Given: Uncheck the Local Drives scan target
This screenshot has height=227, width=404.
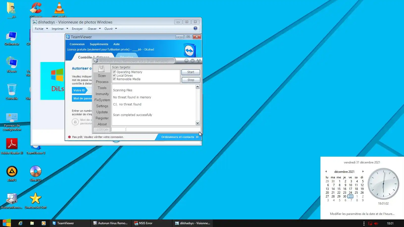Looking at the screenshot, I should pos(114,75).
